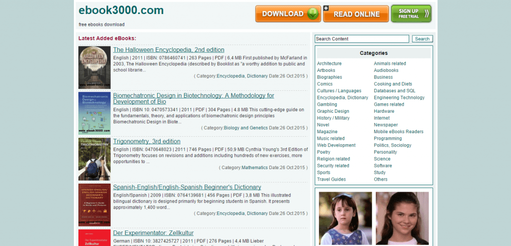Select the Software category
511x246 pixels.
383,166
